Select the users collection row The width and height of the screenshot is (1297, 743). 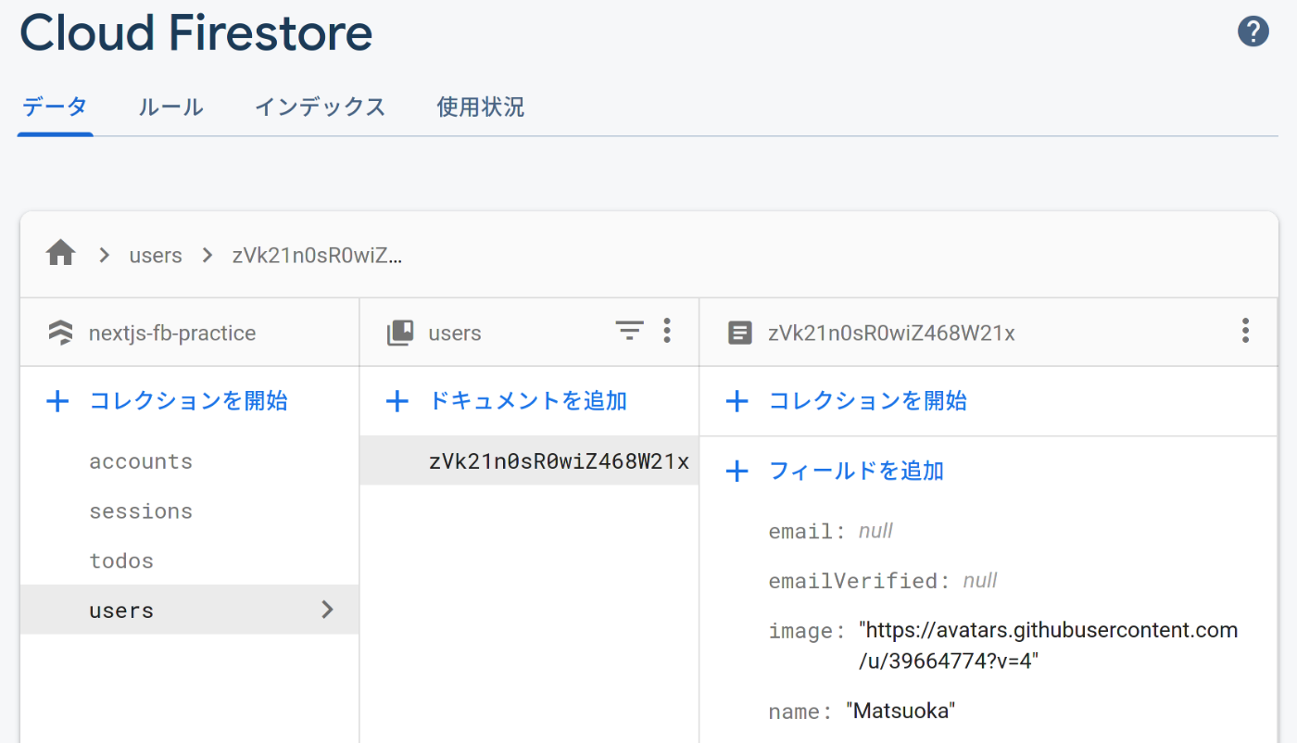pyautogui.click(x=189, y=610)
